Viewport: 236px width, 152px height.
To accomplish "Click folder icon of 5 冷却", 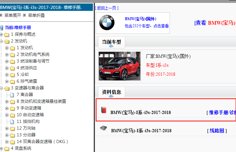I will [12, 75].
